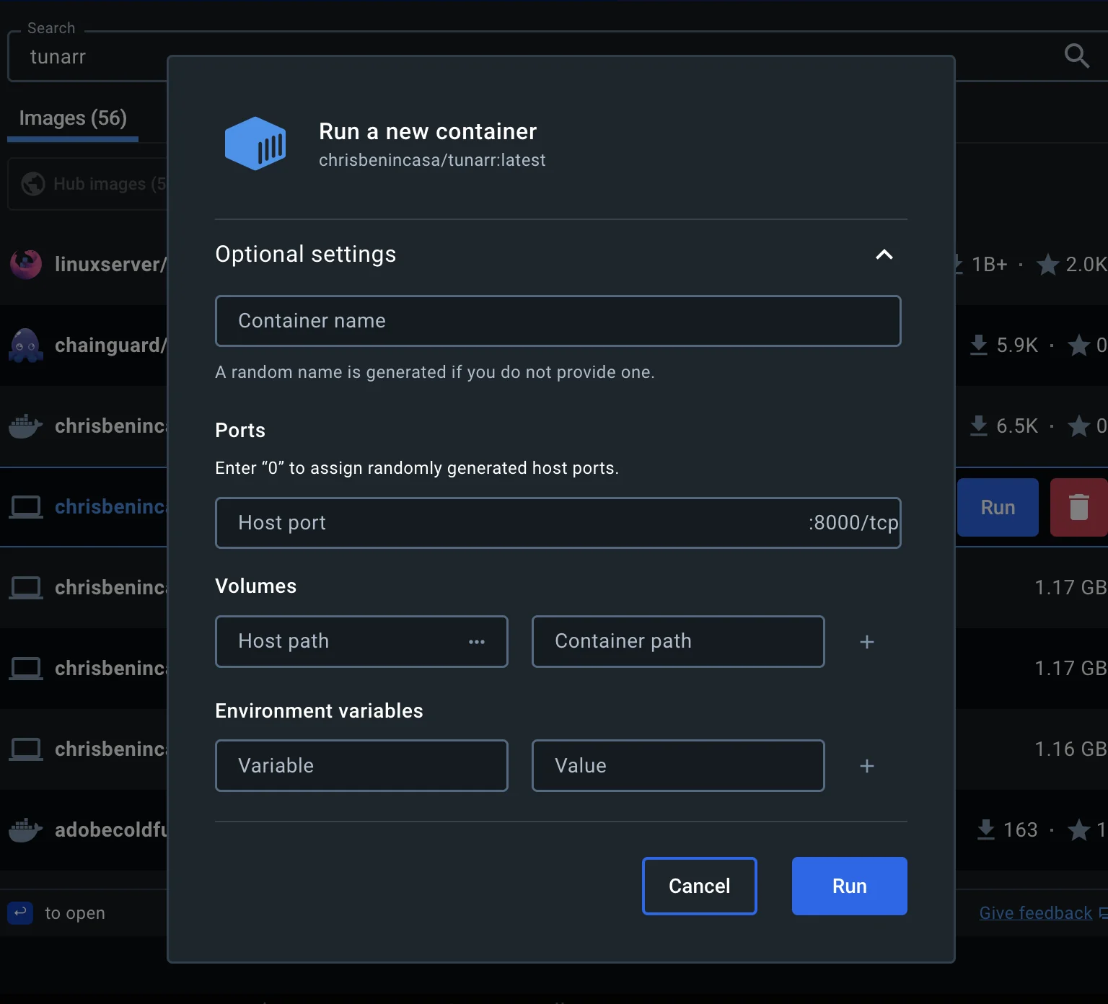Open the linuxserver image result
This screenshot has width=1108, height=1004.
click(110, 264)
